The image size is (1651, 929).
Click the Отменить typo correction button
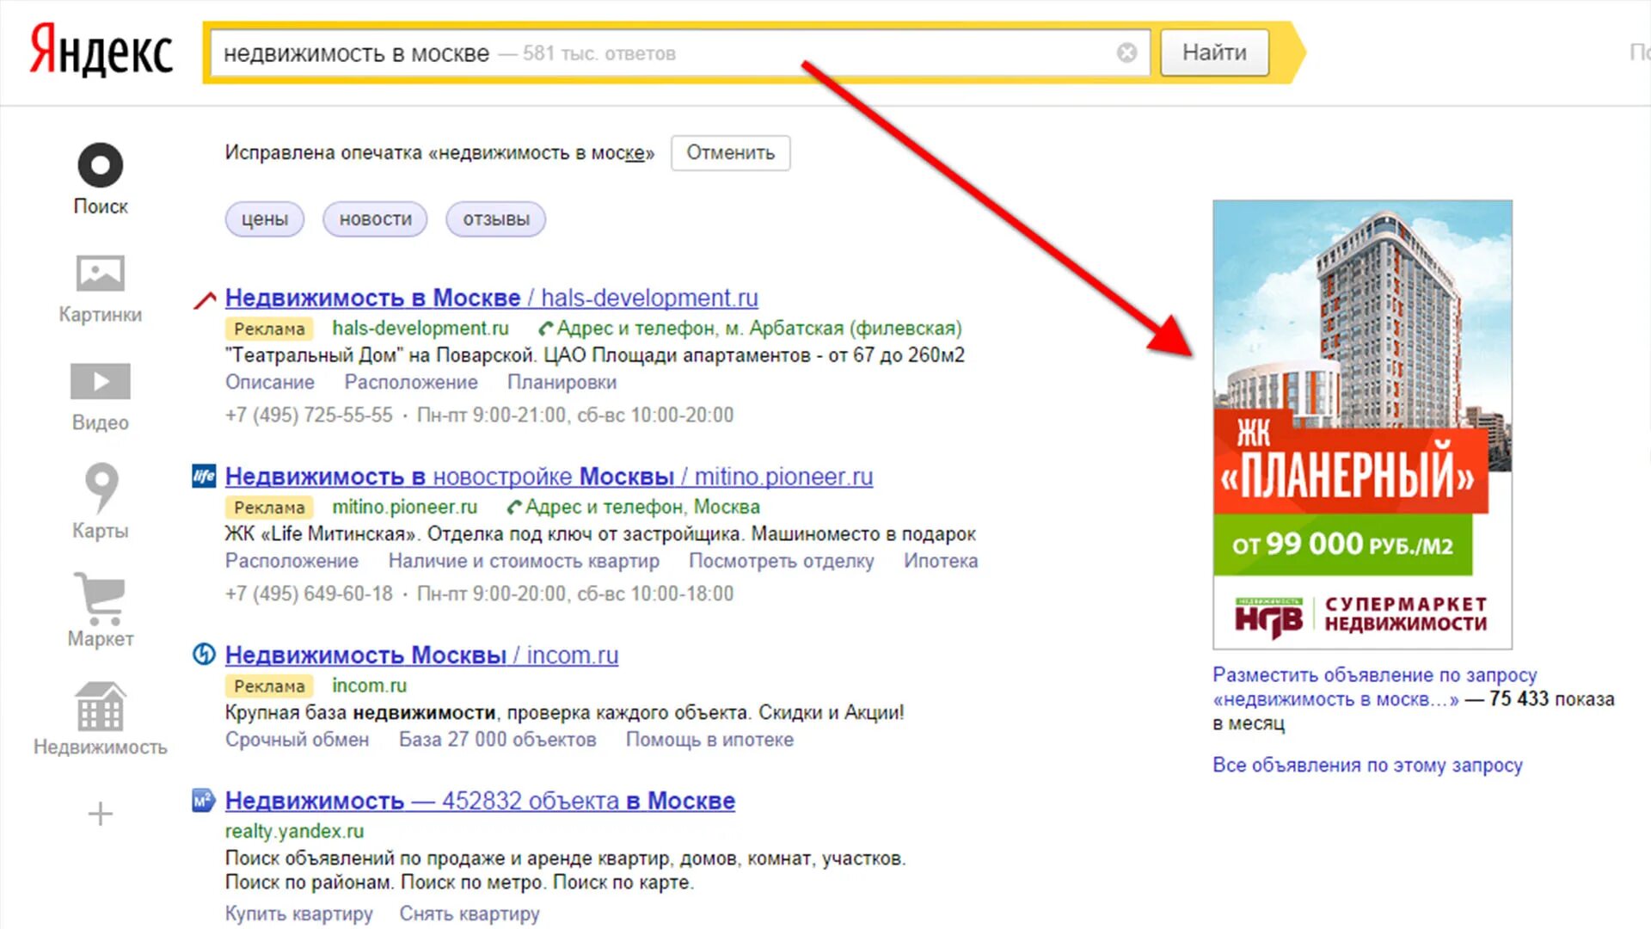(x=730, y=153)
